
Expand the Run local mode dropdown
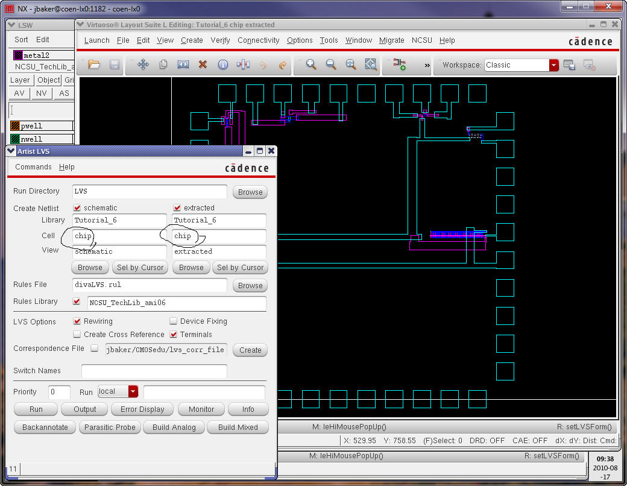point(133,391)
